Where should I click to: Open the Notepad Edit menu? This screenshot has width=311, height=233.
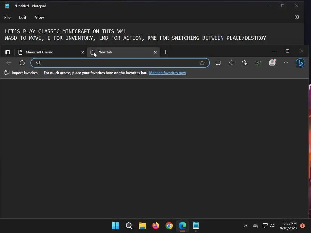(22, 17)
